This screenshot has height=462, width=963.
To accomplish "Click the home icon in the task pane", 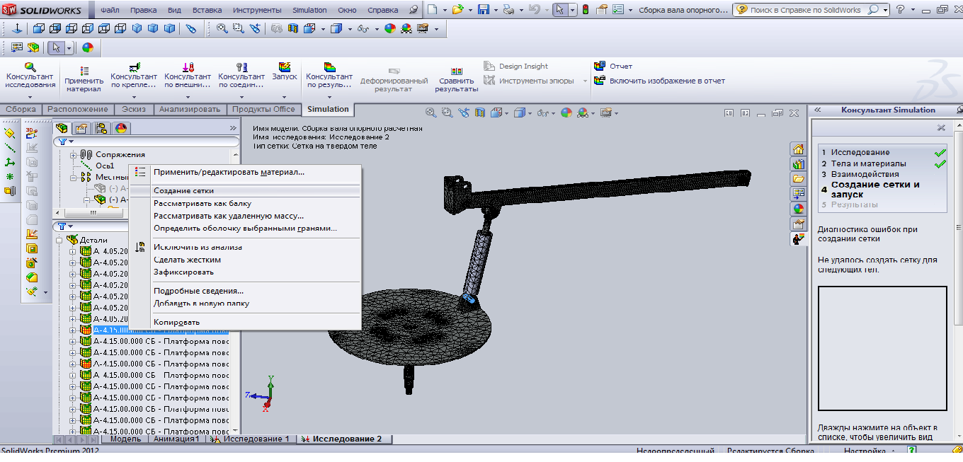I will point(798,149).
